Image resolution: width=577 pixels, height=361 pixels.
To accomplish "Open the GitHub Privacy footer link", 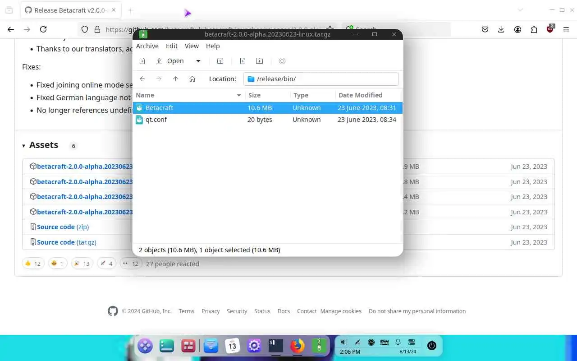I will 211,311.
